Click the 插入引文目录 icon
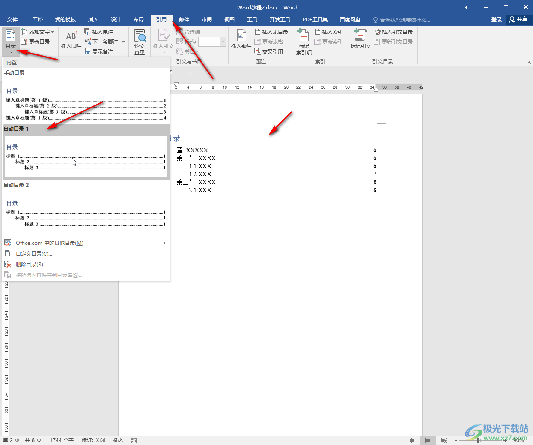Image resolution: width=533 pixels, height=445 pixels. coord(378,32)
